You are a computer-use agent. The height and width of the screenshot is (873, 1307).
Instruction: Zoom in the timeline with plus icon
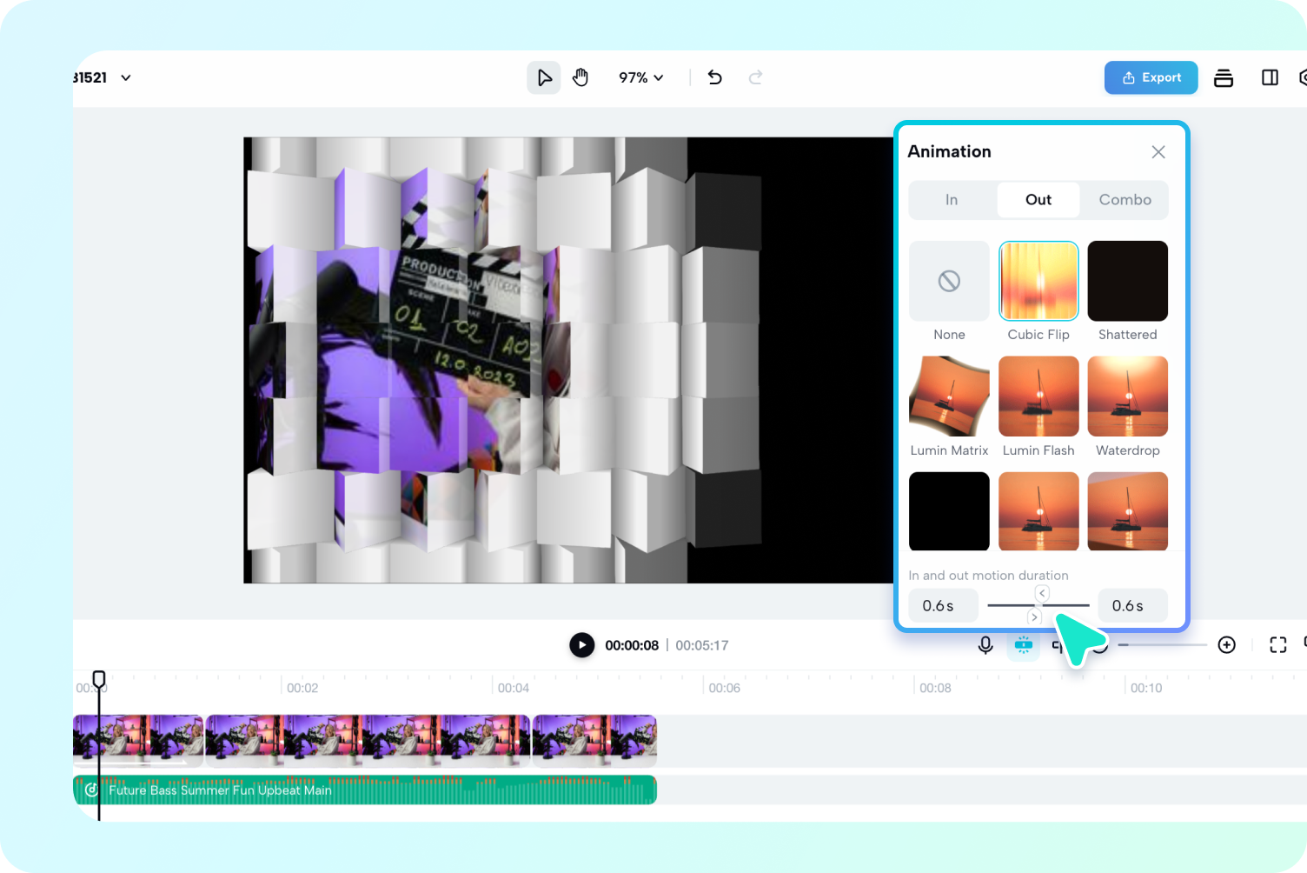pyautogui.click(x=1227, y=644)
